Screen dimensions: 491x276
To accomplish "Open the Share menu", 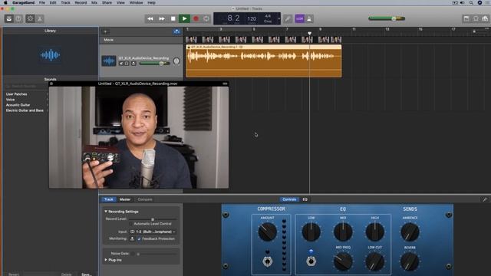I will (x=107, y=2).
